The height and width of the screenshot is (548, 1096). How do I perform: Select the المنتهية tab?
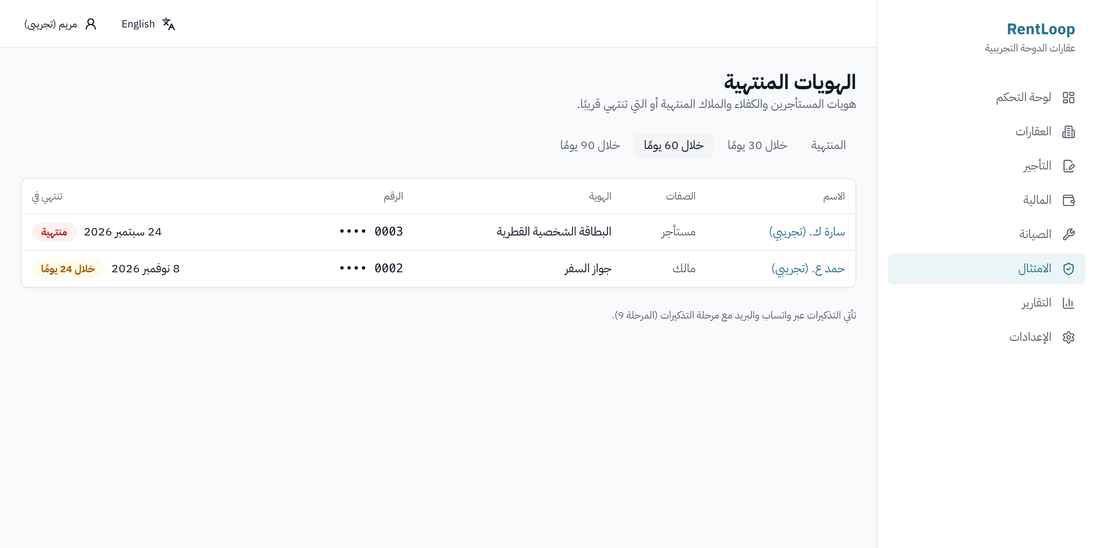click(828, 146)
